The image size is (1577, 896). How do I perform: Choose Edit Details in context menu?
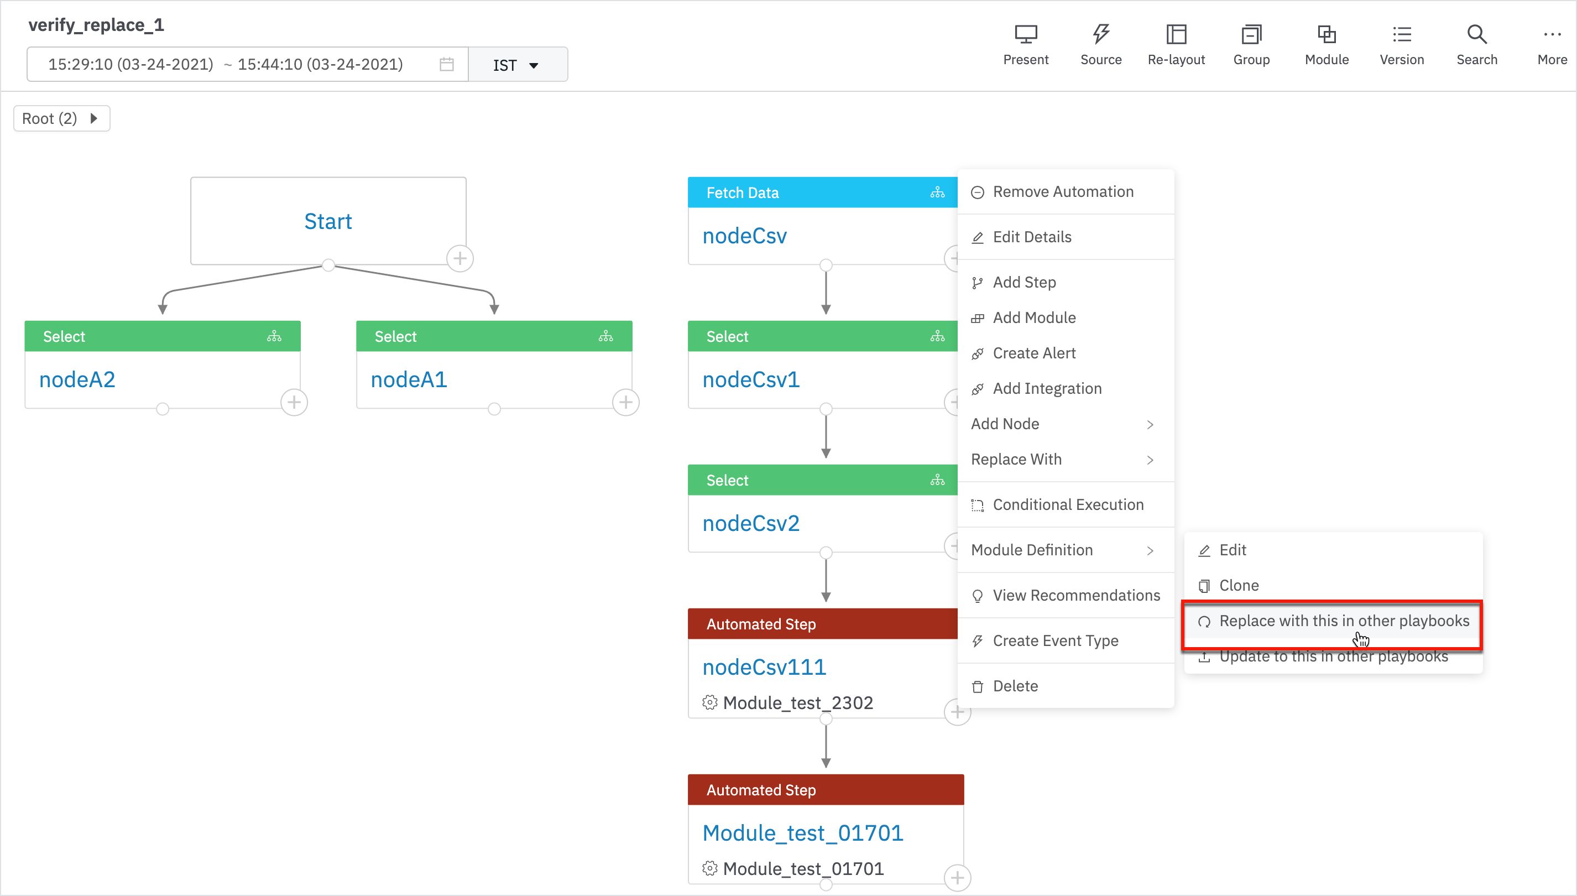click(1066, 237)
